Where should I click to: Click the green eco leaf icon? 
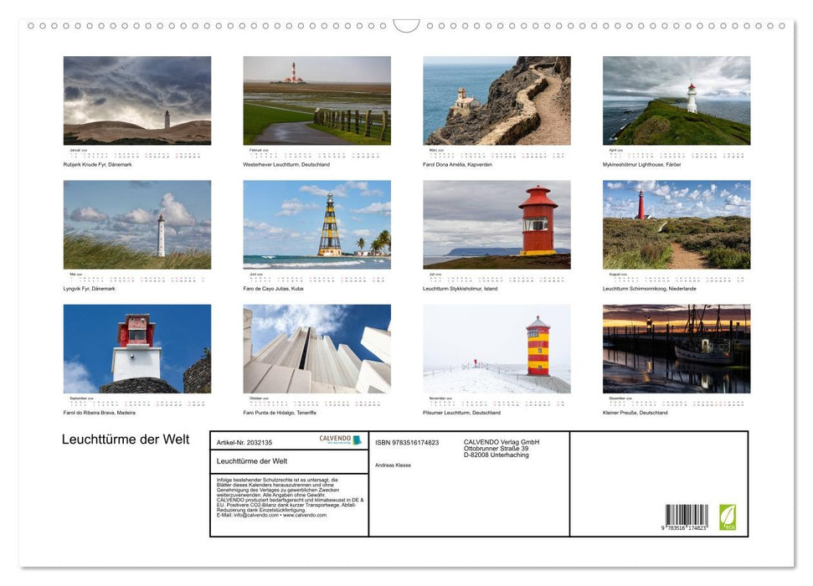pos(727,517)
